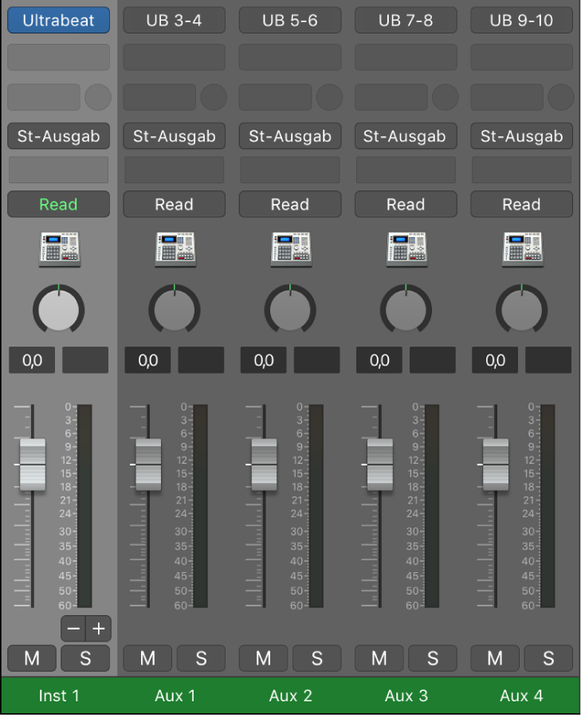
Task: Click the 0,0 gain field on Inst 1
Action: pyautogui.click(x=32, y=361)
